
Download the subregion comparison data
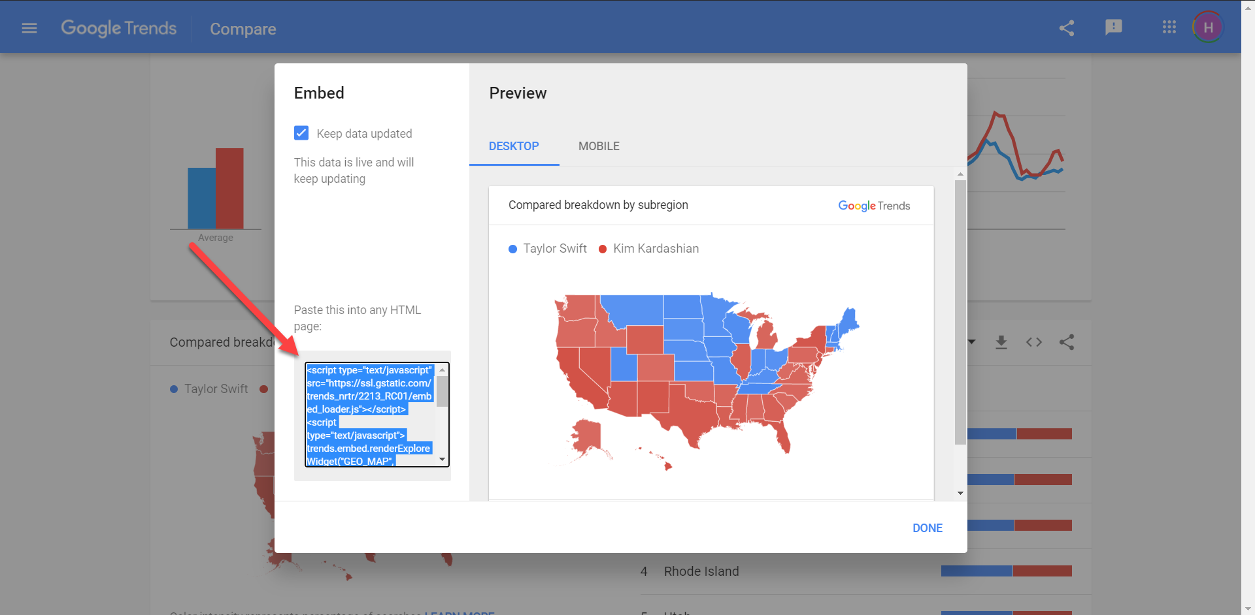[x=1001, y=341]
